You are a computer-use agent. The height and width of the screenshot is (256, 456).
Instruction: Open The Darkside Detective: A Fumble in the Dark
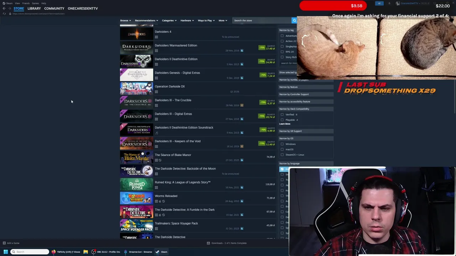click(185, 209)
